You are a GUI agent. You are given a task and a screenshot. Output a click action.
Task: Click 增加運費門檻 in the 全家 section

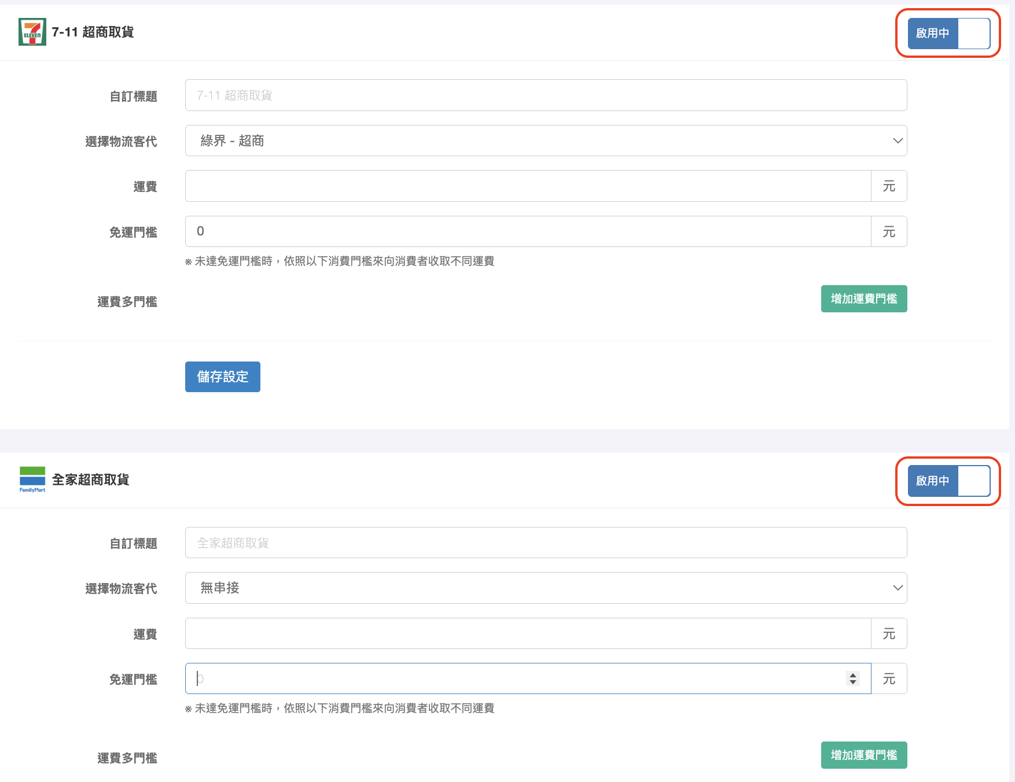pyautogui.click(x=863, y=755)
